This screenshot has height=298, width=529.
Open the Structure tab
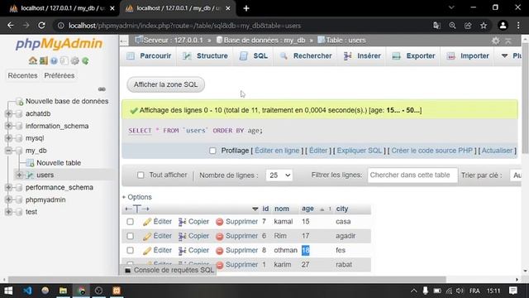(205, 56)
